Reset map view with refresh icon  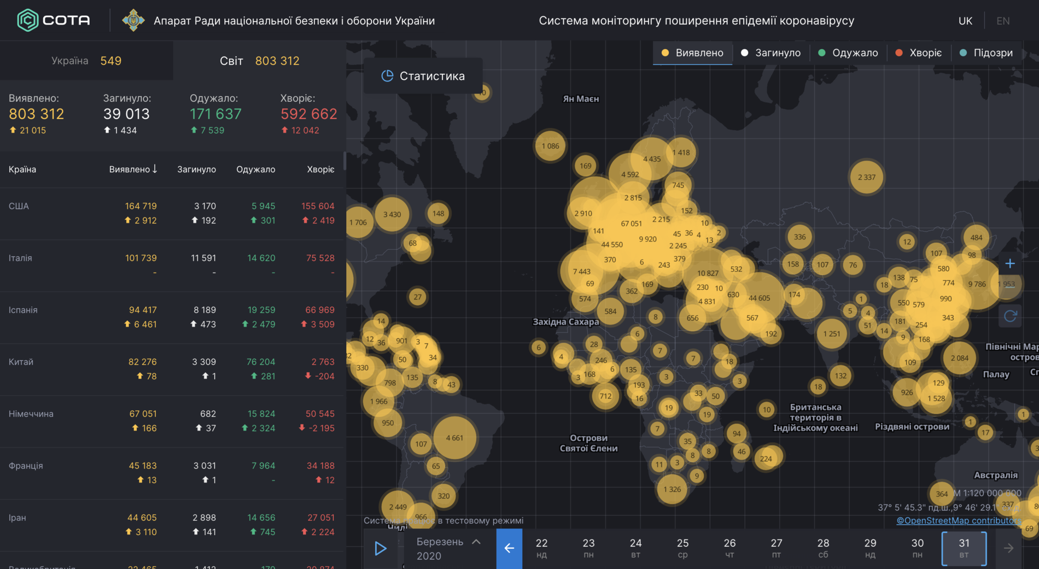click(1010, 316)
